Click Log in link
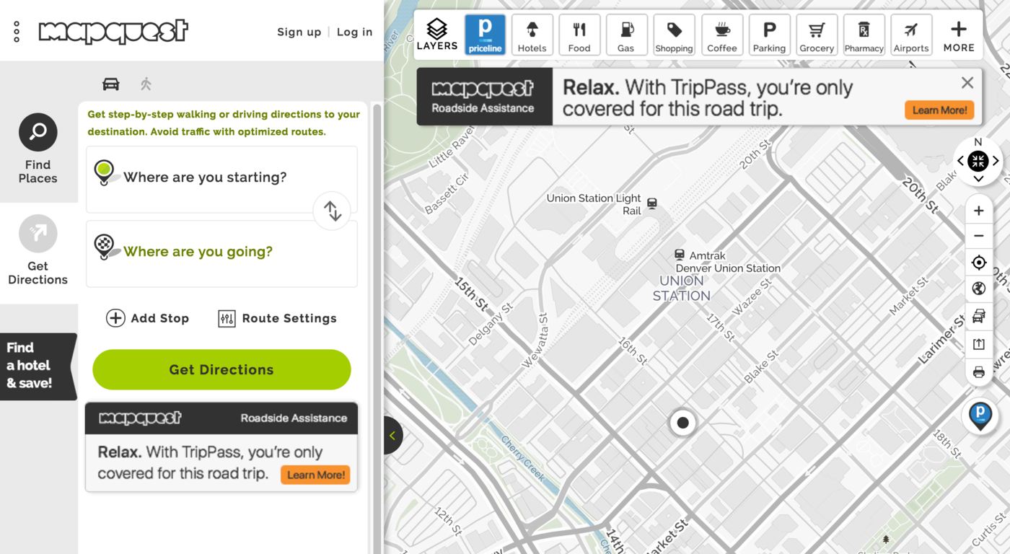This screenshot has width=1010, height=554. [x=355, y=32]
